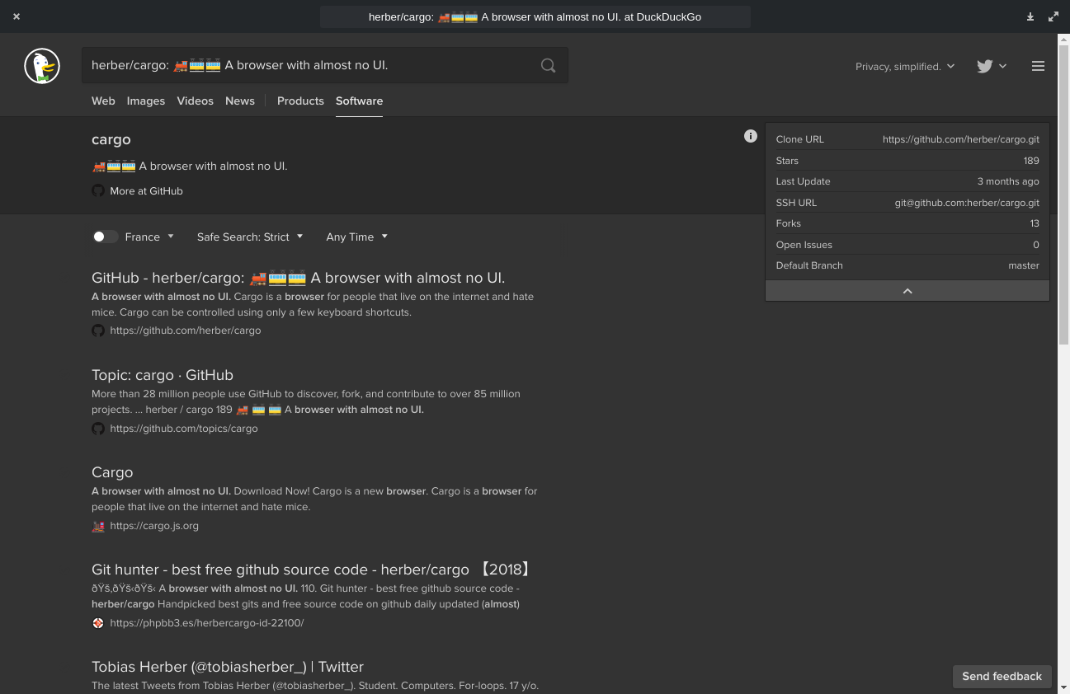Open the Cargo result title
The image size is (1070, 694).
(x=112, y=472)
